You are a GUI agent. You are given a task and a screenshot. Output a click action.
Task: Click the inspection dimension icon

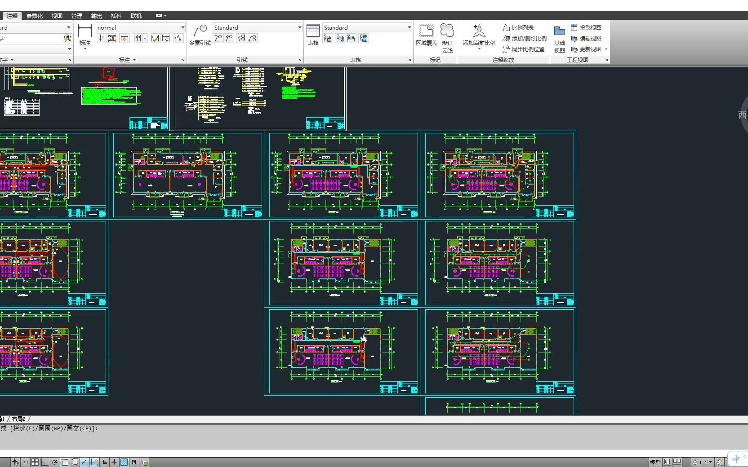155,38
